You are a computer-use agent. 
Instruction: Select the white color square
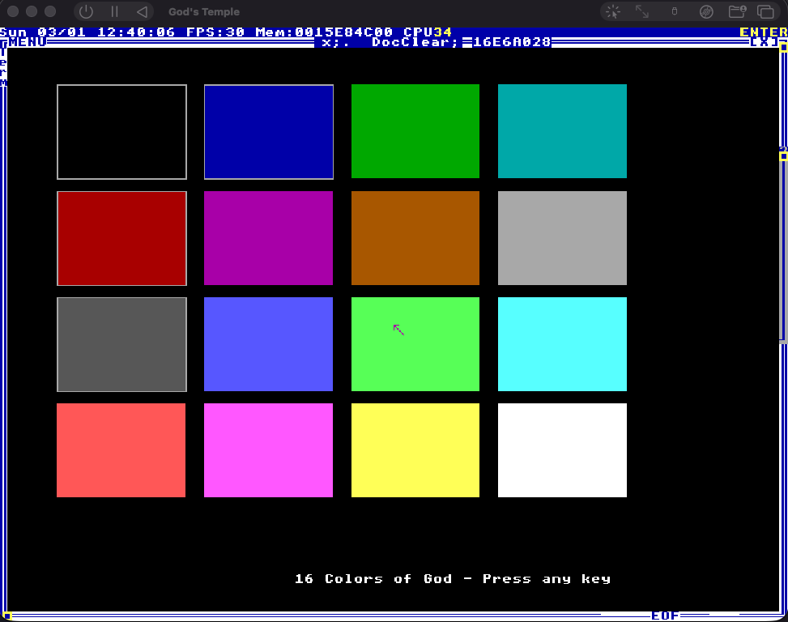point(562,449)
